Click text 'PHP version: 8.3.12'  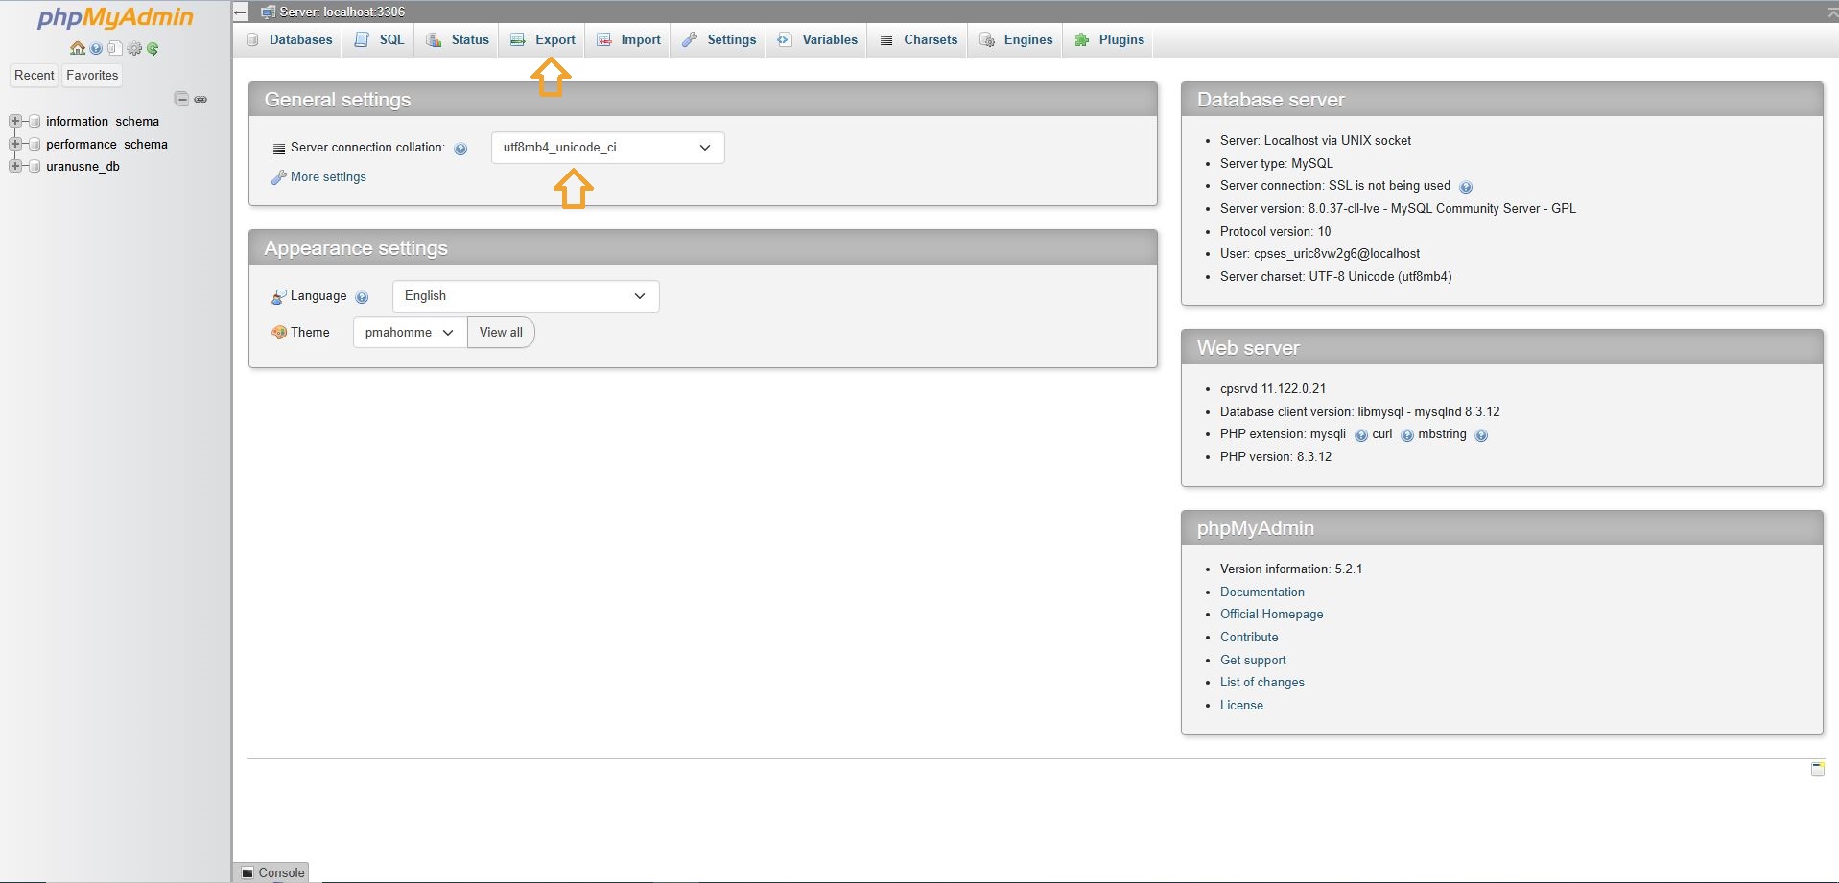1276,457
